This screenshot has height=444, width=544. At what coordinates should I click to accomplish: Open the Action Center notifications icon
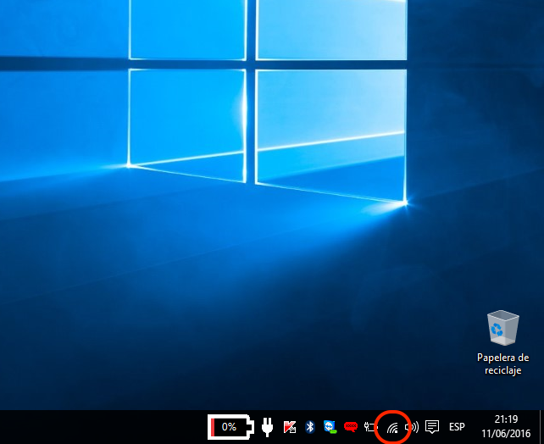[432, 427]
